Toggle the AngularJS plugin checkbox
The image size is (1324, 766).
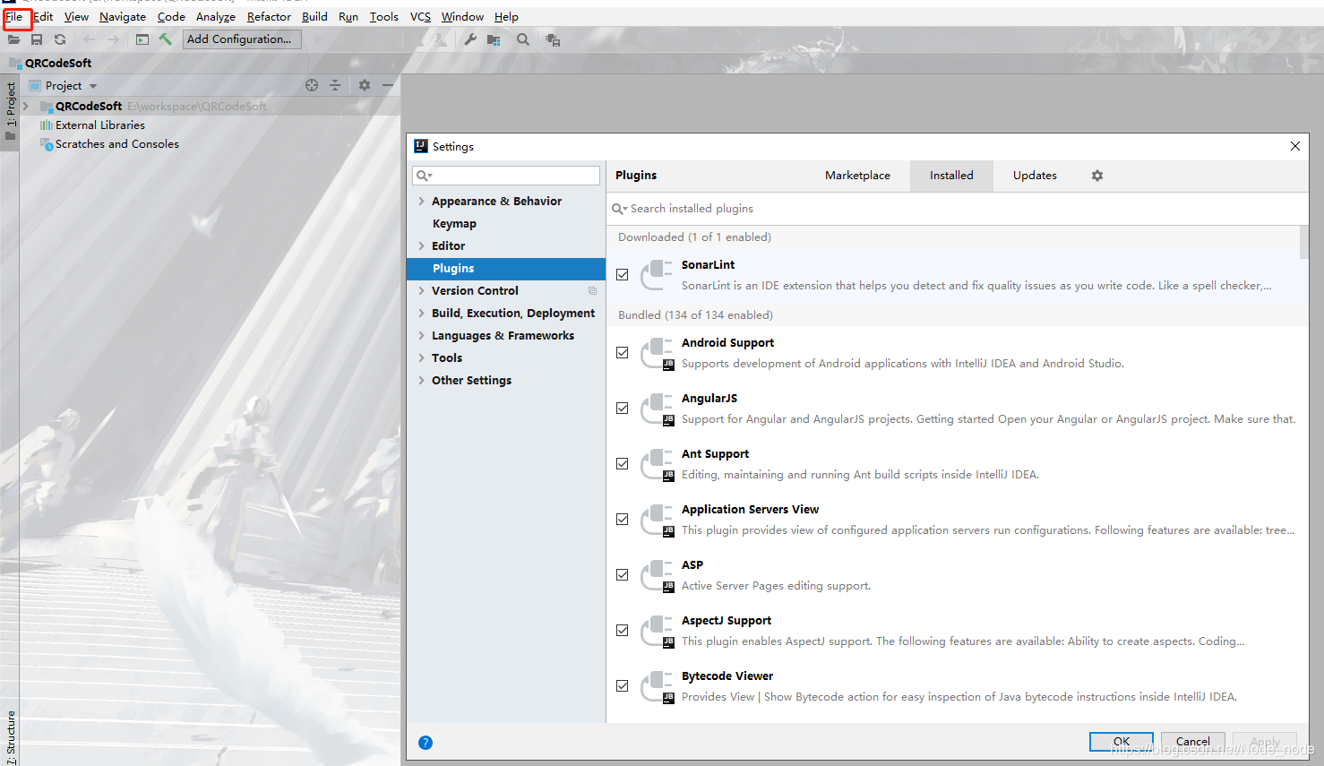click(x=623, y=409)
